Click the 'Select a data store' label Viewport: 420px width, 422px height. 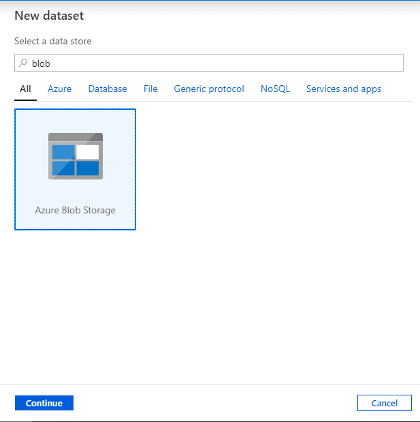pos(53,41)
